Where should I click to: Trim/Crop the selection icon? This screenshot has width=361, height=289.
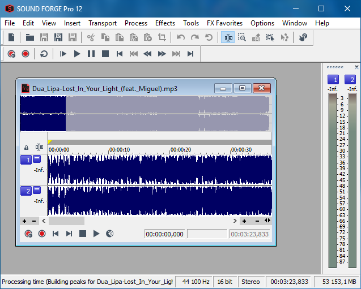[x=162, y=37]
